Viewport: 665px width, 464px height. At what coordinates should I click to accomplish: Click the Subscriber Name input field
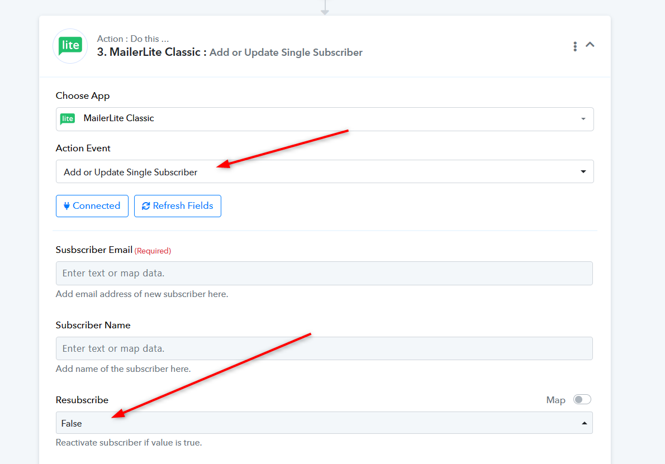(x=324, y=348)
